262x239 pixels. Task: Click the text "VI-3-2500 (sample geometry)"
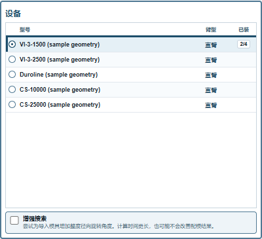60,60
